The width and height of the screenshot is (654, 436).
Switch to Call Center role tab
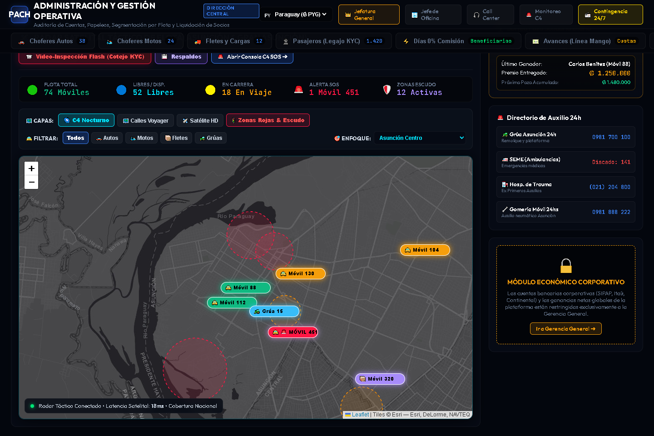point(490,15)
